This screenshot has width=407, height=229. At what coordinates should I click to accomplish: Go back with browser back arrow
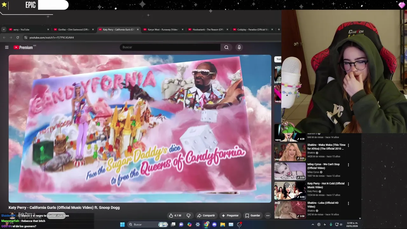click(4, 38)
